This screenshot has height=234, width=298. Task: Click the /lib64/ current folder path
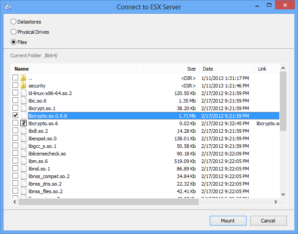pos(51,56)
